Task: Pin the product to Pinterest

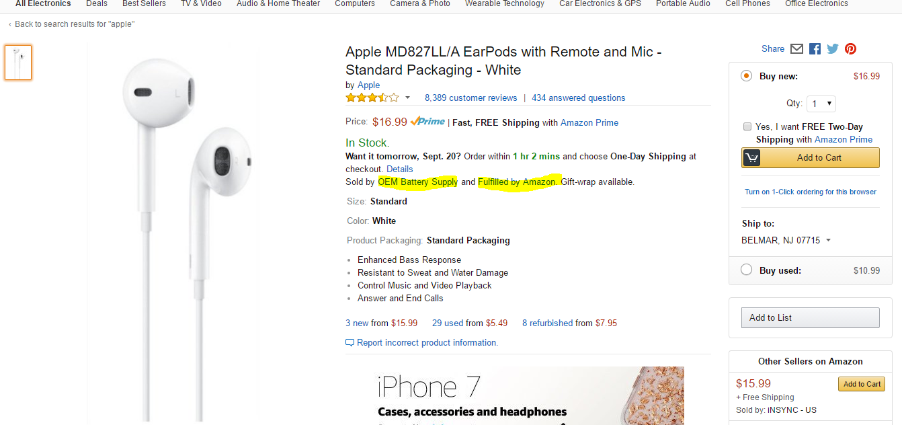Action: tap(850, 48)
